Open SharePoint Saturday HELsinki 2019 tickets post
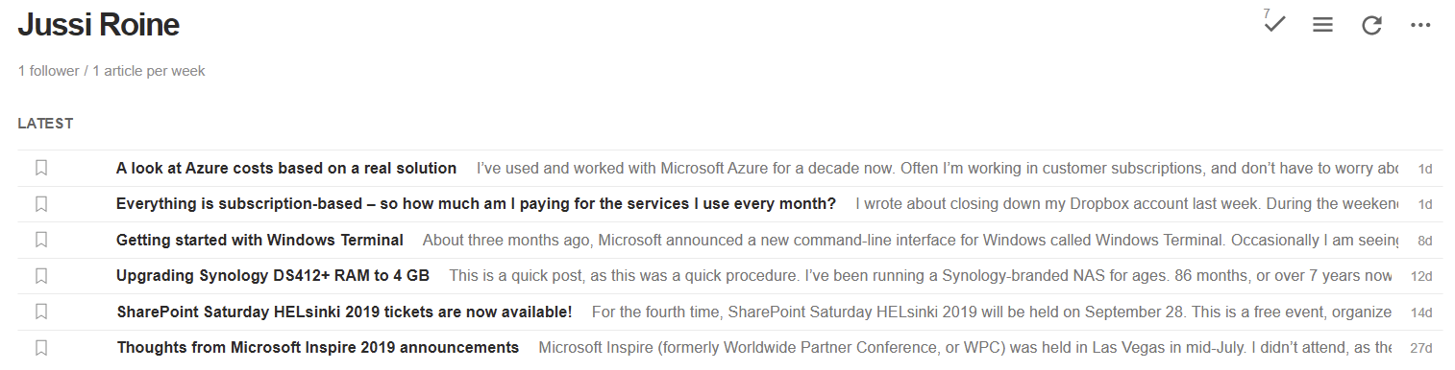The height and width of the screenshot is (370, 1455). 344,312
